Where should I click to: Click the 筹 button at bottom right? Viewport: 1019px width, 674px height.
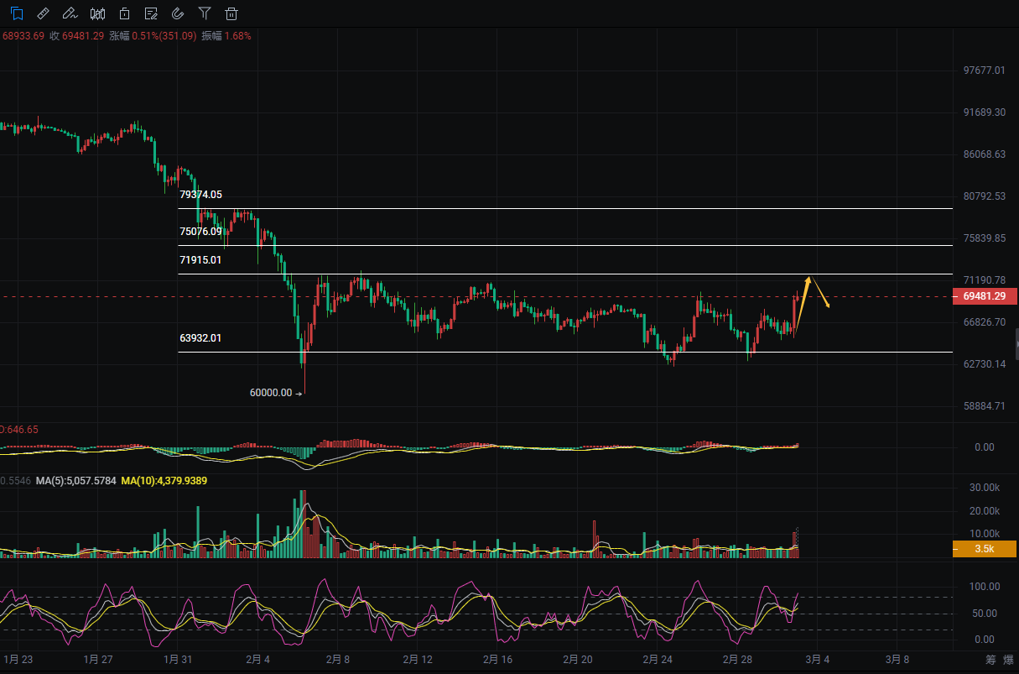pyautogui.click(x=990, y=660)
